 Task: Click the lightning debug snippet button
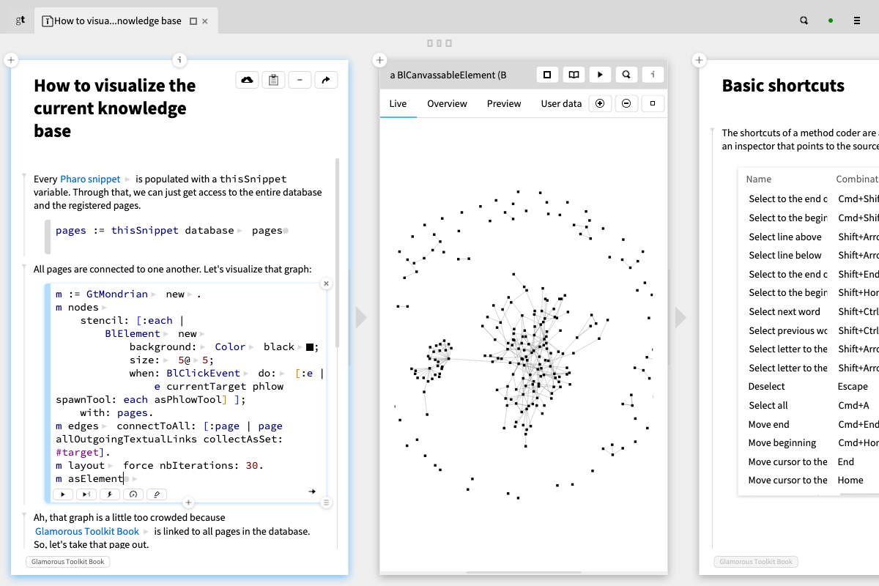110,494
